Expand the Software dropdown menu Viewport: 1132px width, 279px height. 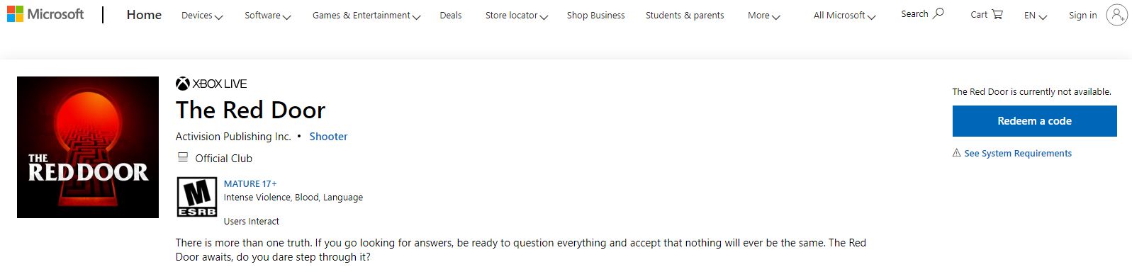268,15
